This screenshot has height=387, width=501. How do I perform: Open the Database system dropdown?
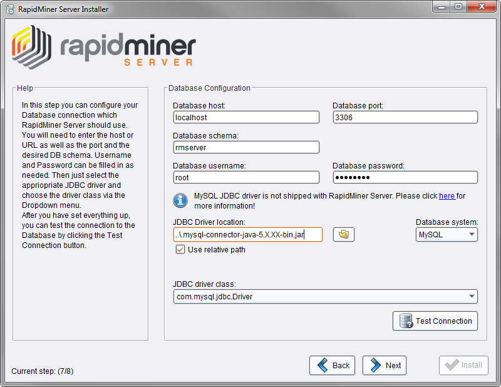(447, 234)
